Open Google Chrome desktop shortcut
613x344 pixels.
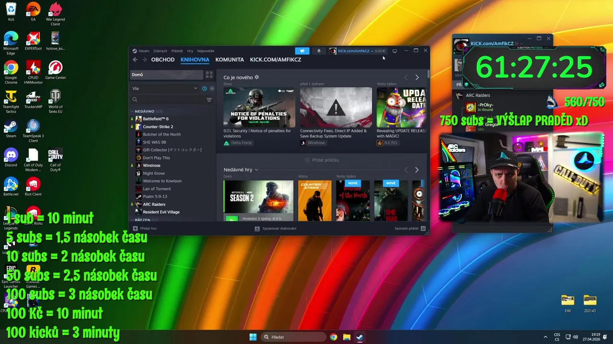11,71
